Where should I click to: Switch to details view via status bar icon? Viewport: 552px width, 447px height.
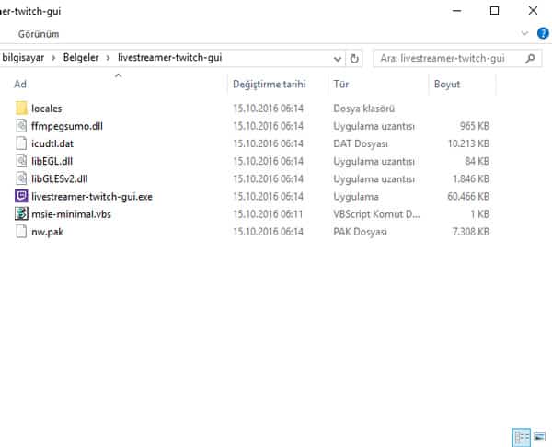tap(522, 437)
